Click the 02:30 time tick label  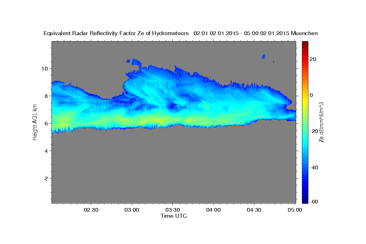[x=91, y=210]
